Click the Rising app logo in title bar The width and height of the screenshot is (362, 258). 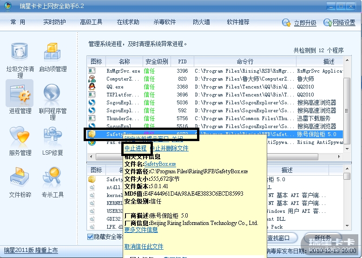click(8, 6)
